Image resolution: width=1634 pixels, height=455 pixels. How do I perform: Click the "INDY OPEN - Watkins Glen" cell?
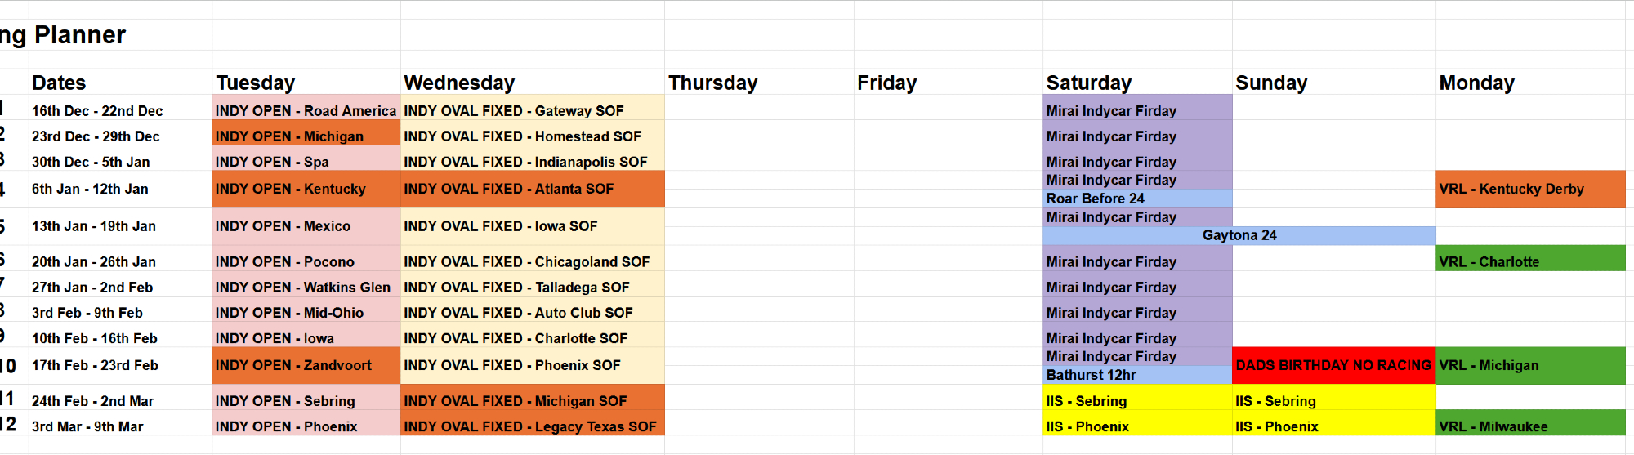tap(306, 288)
